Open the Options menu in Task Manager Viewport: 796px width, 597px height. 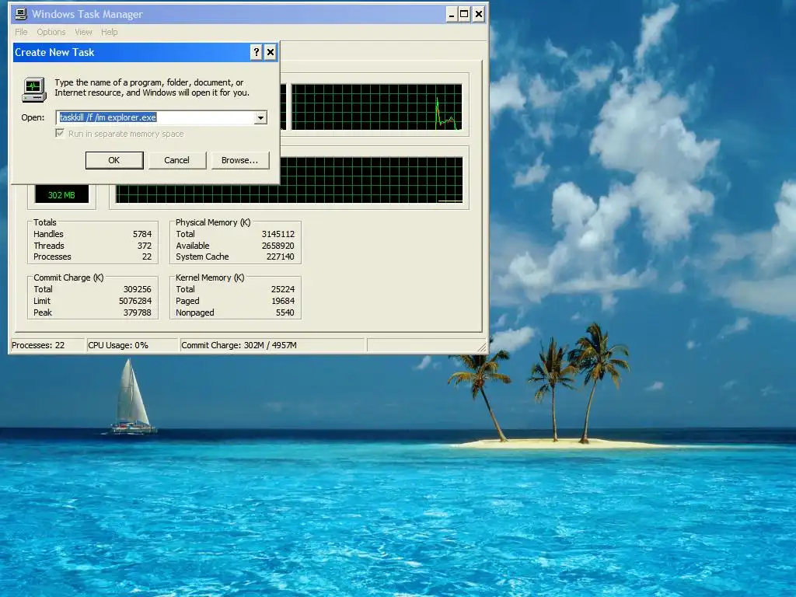coord(51,32)
